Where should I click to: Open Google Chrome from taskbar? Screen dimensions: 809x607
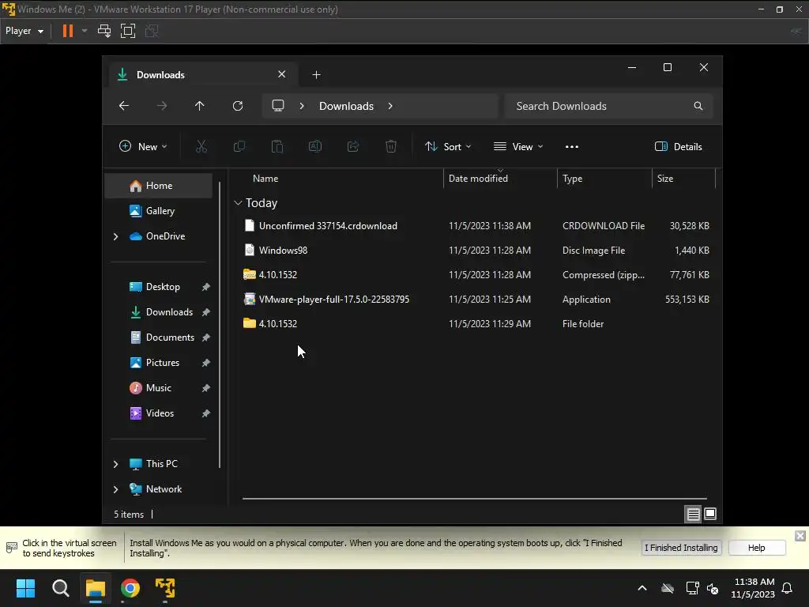(130, 588)
